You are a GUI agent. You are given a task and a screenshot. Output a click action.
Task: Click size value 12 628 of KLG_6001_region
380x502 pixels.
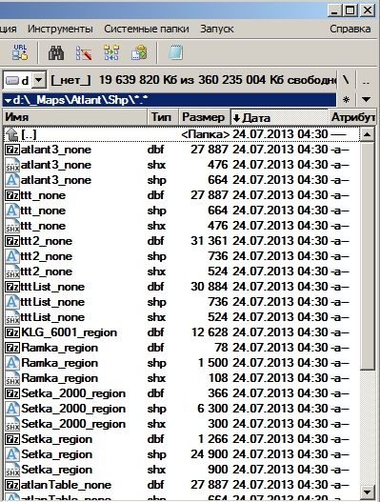(210, 332)
